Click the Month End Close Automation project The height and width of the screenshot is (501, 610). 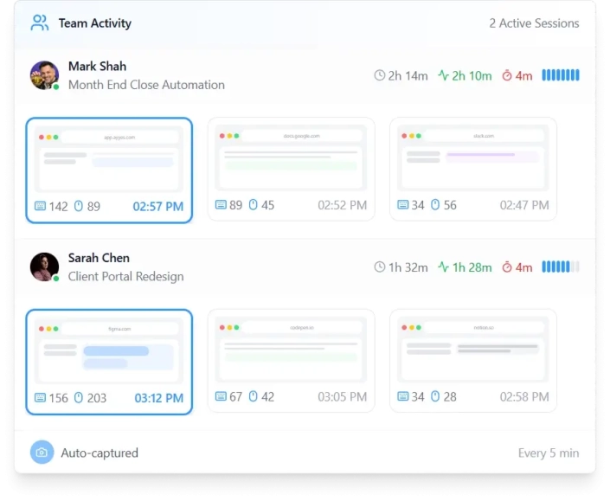point(146,85)
